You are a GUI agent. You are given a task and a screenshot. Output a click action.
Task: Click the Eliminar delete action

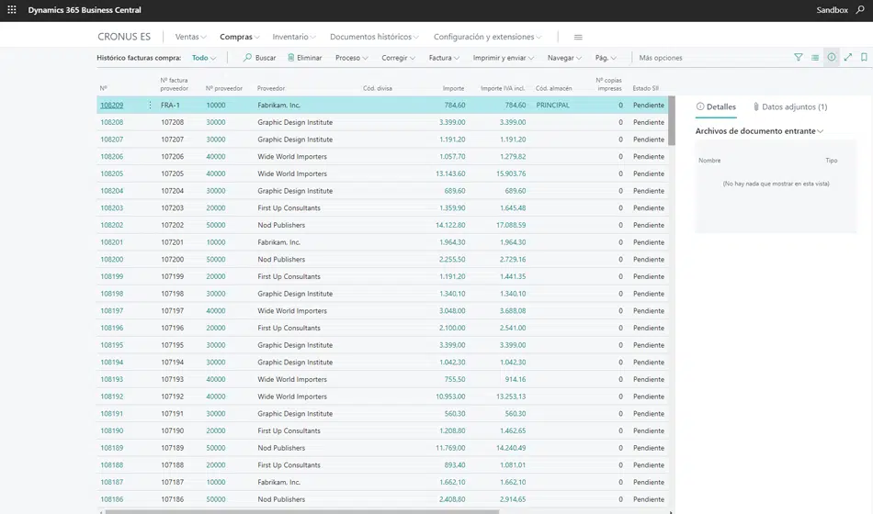(304, 58)
